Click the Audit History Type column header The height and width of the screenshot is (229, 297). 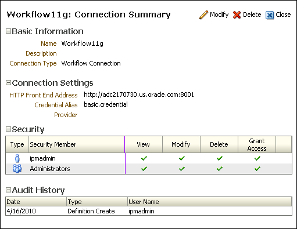(97, 202)
